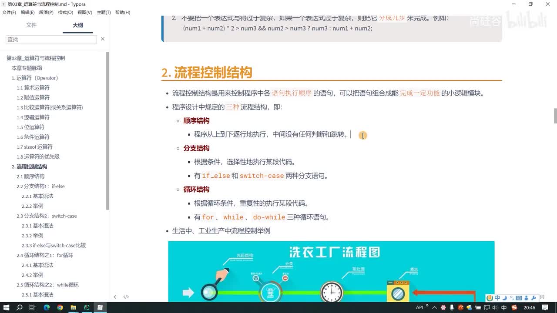The image size is (557, 313).
Task: Jump to 本章专题脉络 in outline
Action: click(x=27, y=68)
